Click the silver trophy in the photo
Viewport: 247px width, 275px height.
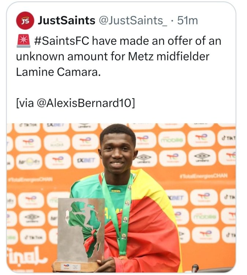[81, 229]
